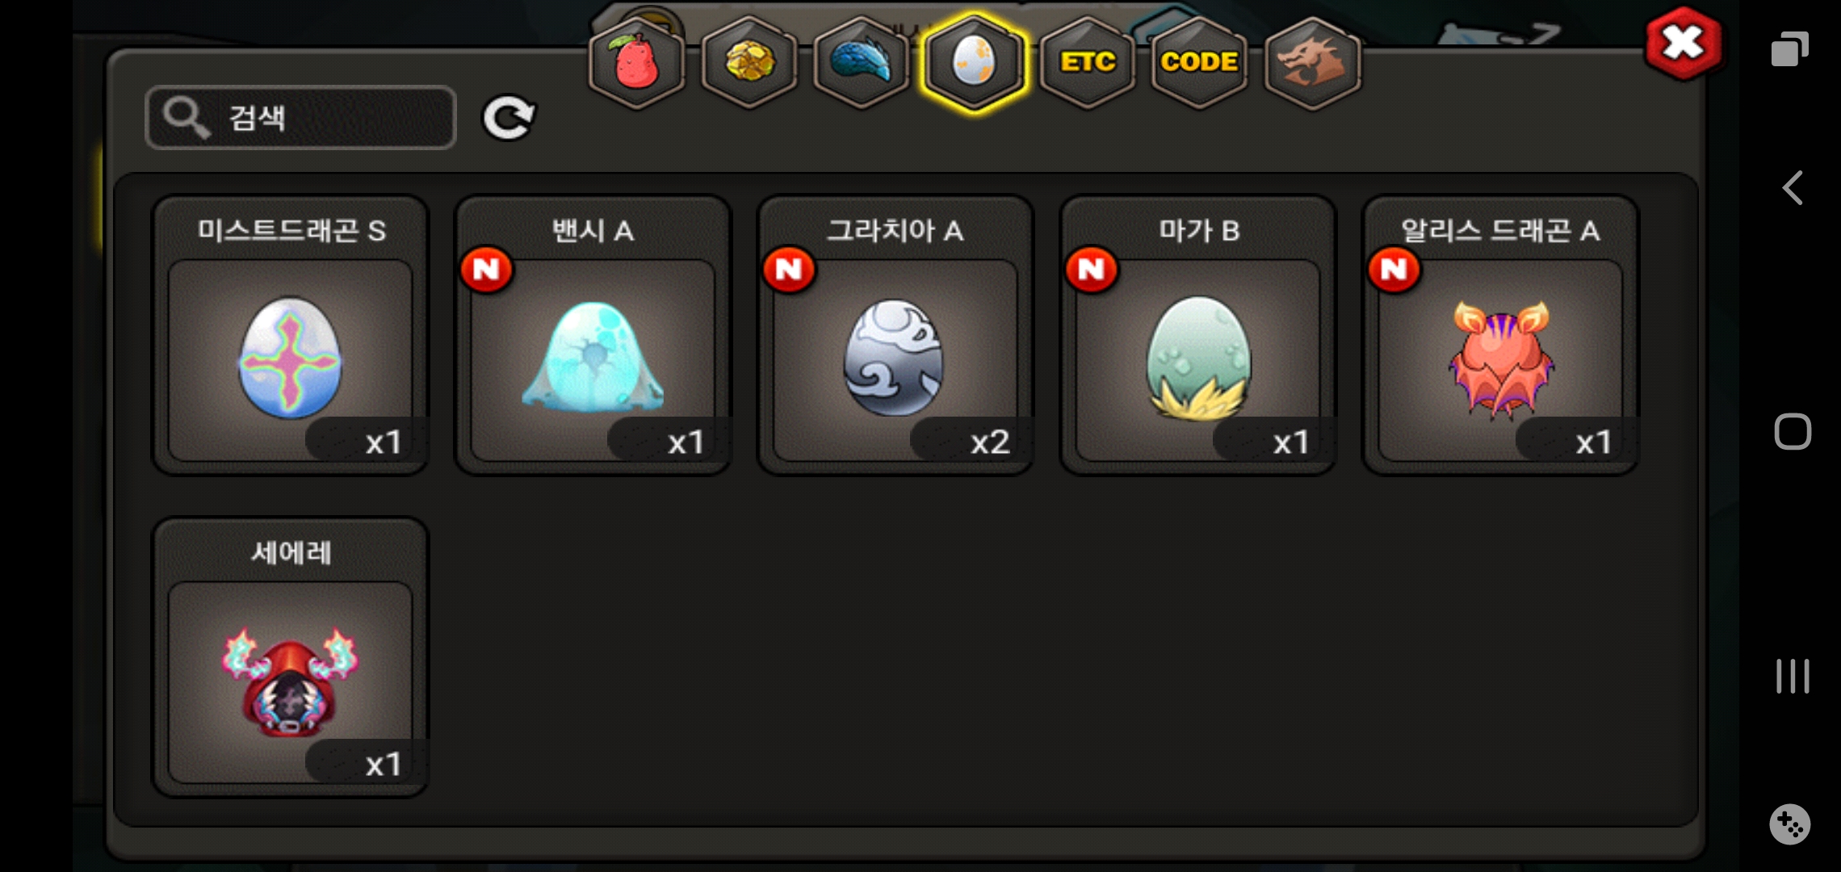Tap the Android back arrow
1841x872 pixels.
[x=1793, y=188]
